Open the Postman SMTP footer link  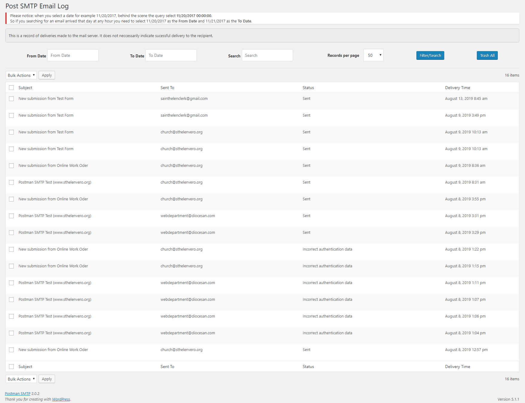(x=18, y=394)
